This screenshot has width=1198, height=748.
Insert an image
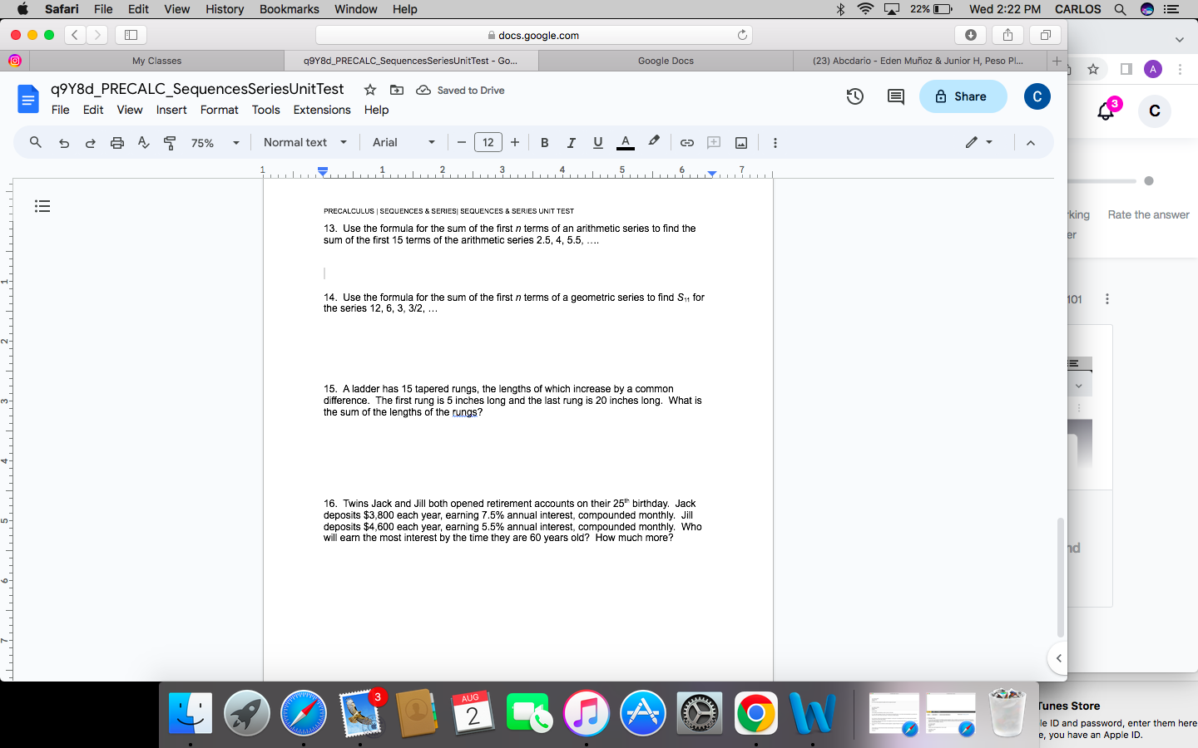coord(740,142)
